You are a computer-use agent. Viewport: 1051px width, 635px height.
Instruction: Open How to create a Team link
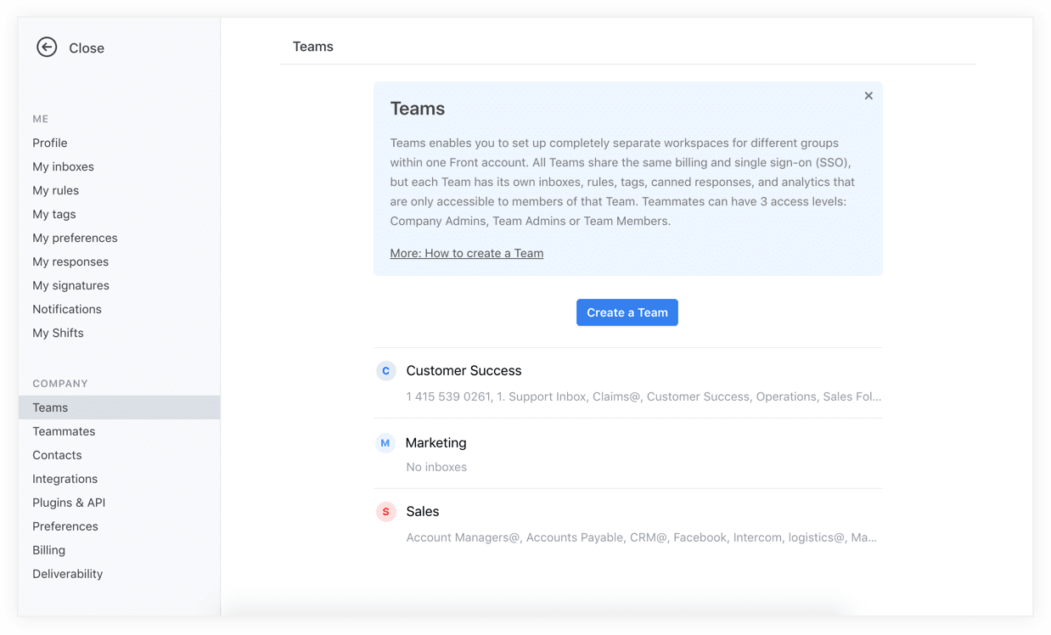(467, 253)
